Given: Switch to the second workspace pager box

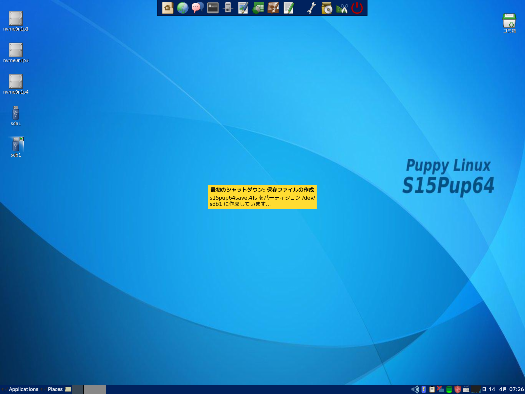Looking at the screenshot, I should tap(89, 389).
